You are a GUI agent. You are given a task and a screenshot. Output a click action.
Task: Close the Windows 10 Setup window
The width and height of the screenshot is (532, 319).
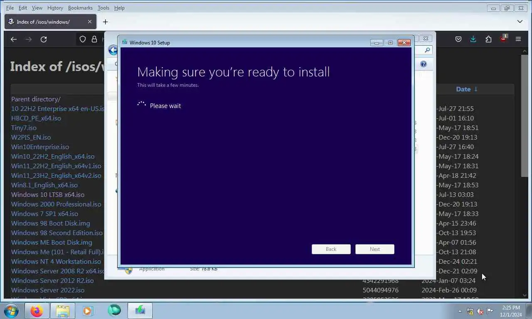click(x=404, y=42)
